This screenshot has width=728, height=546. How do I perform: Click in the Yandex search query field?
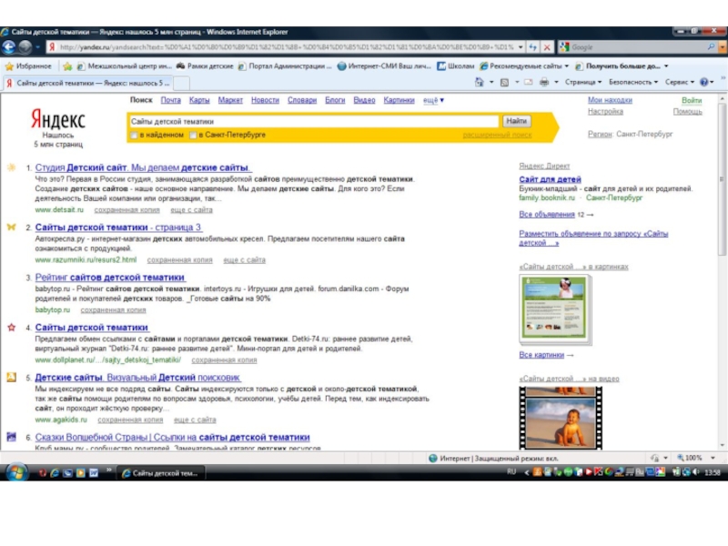tap(313, 121)
